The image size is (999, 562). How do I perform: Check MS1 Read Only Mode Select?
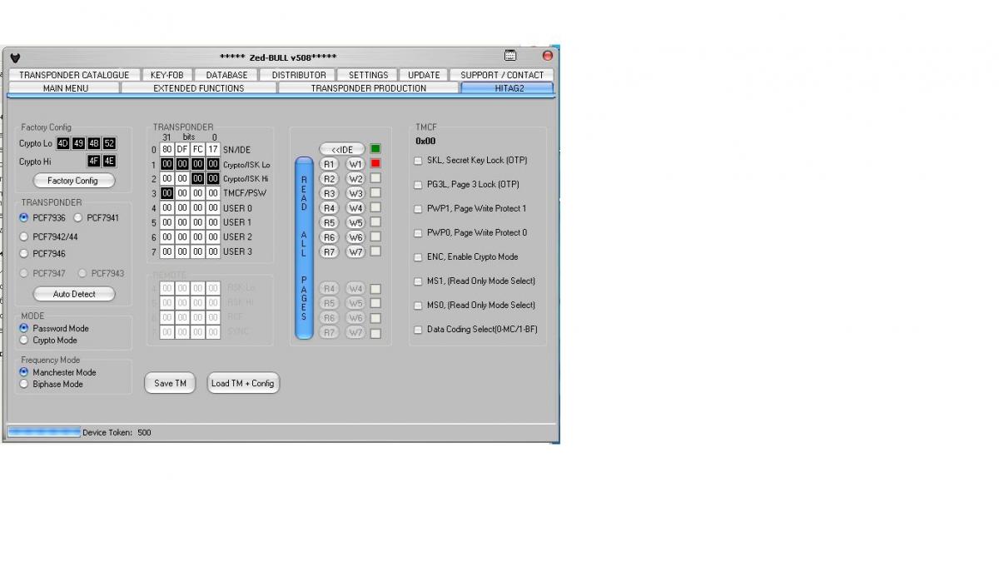point(418,281)
